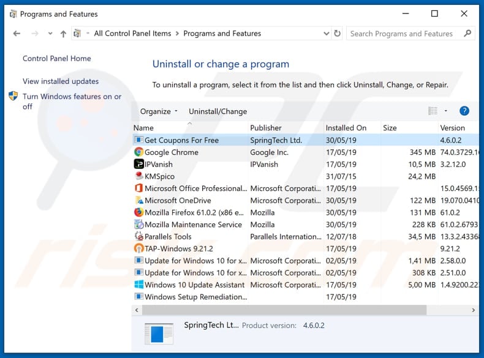Click Uninstall/Change in the toolbar
The width and height of the screenshot is (484, 358).
click(x=217, y=111)
